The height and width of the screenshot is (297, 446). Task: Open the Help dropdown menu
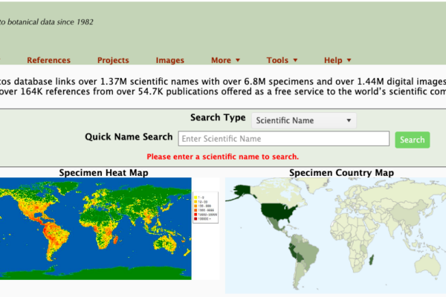tap(337, 60)
